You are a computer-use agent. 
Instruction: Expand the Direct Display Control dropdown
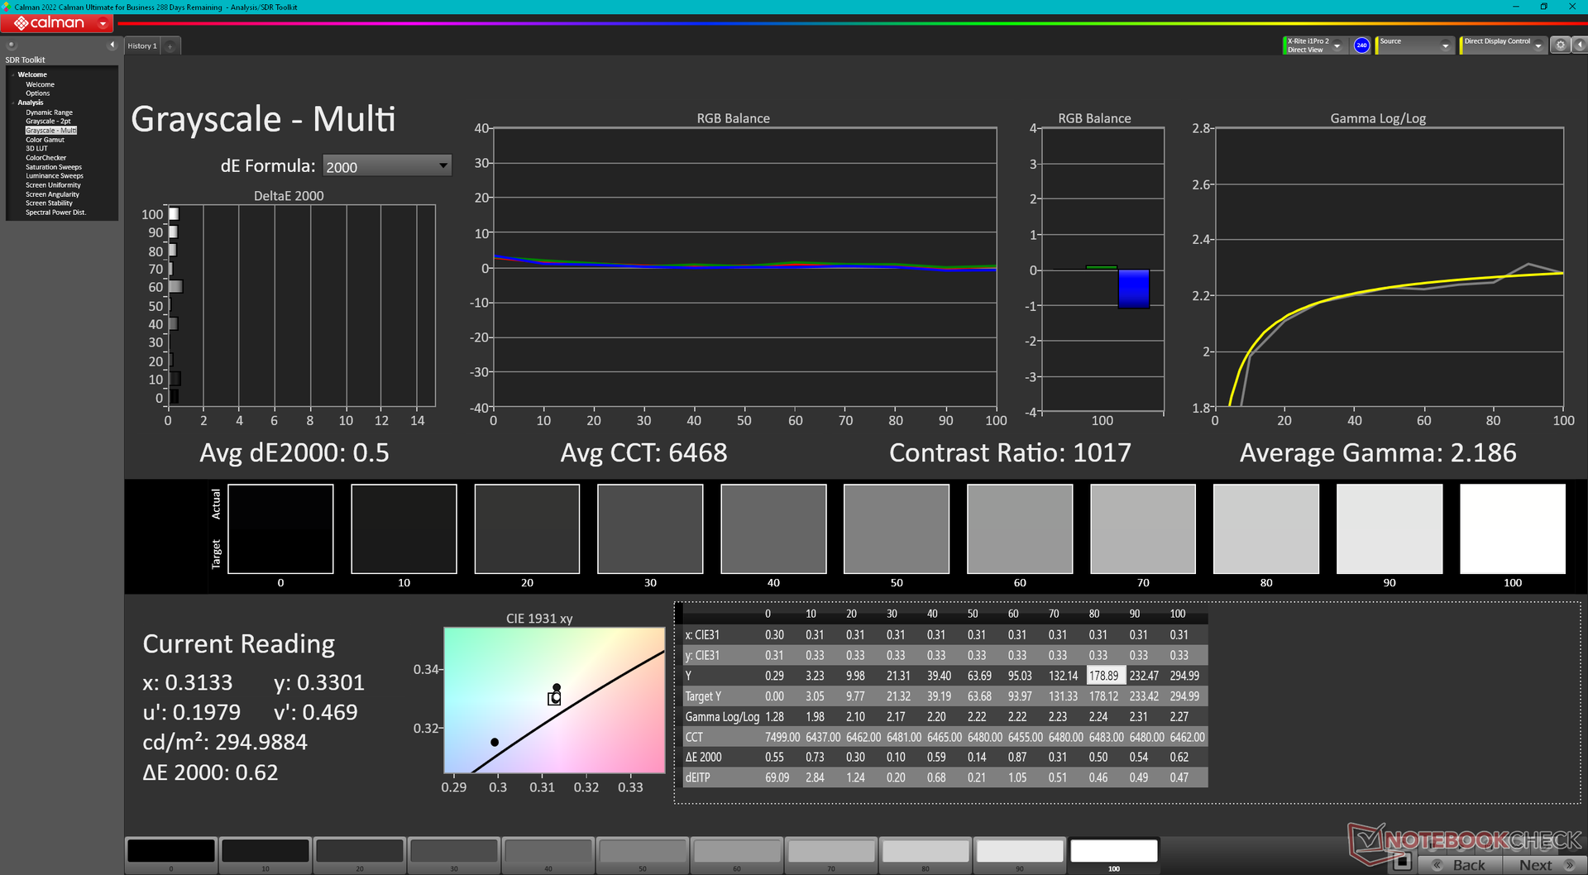click(1538, 46)
